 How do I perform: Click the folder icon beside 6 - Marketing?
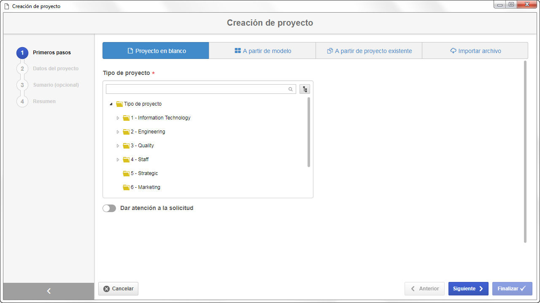(x=126, y=187)
